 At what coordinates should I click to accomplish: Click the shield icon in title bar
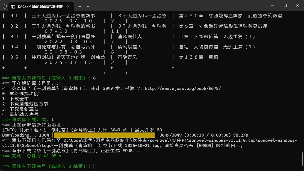pos(5,7)
